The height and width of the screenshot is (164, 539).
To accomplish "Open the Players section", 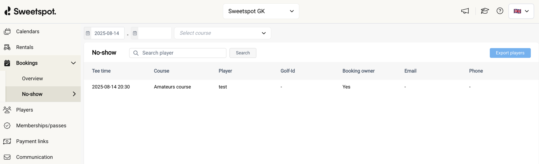I will 24,110.
